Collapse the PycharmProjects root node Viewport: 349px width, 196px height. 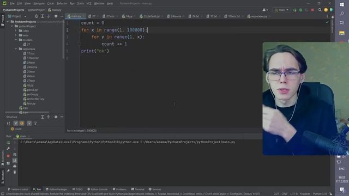pyautogui.click(x=8, y=22)
